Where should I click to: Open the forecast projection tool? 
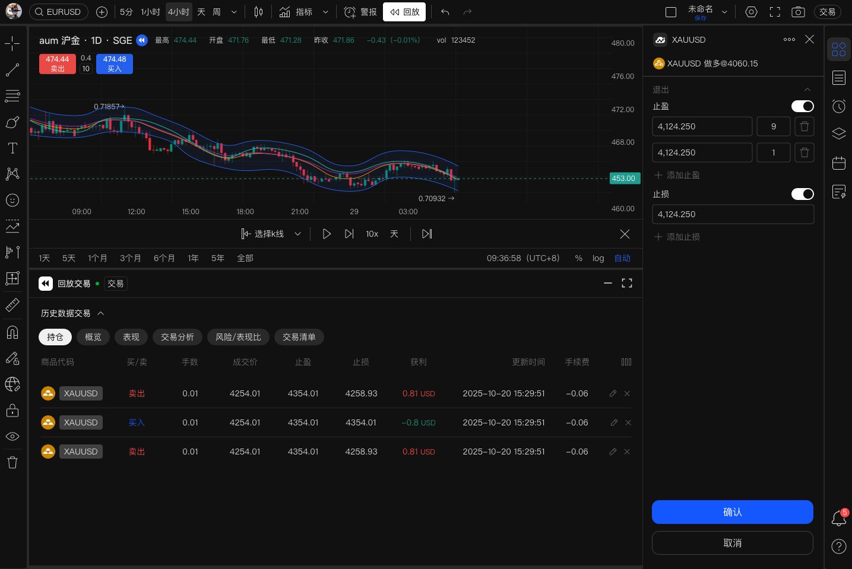[x=12, y=226]
